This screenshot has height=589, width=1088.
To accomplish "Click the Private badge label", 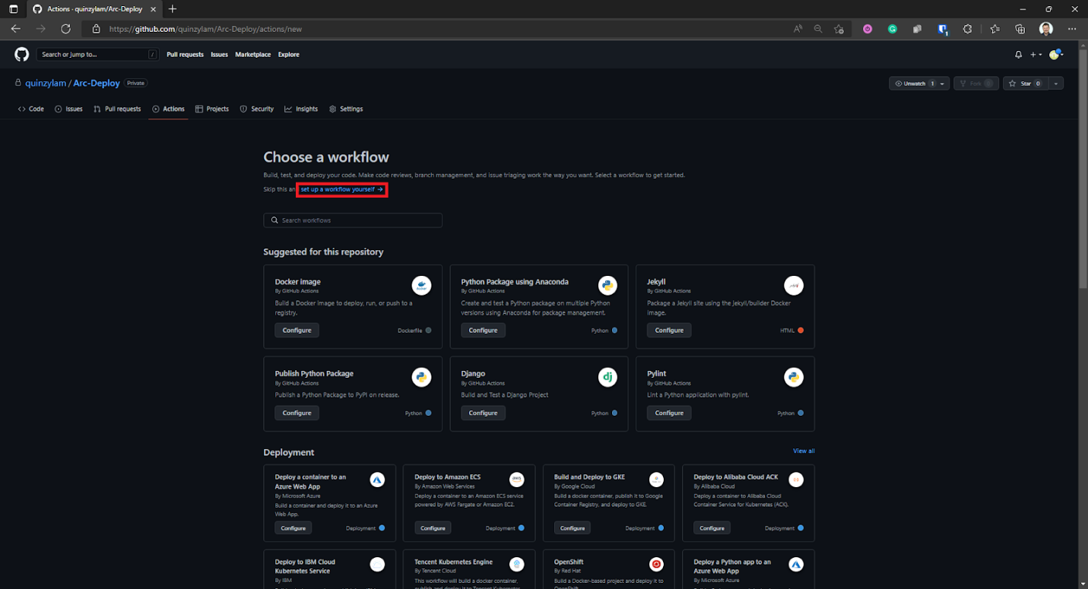I will [135, 83].
